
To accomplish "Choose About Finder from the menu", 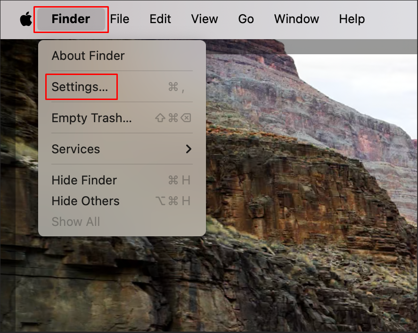I will pyautogui.click(x=122, y=56).
